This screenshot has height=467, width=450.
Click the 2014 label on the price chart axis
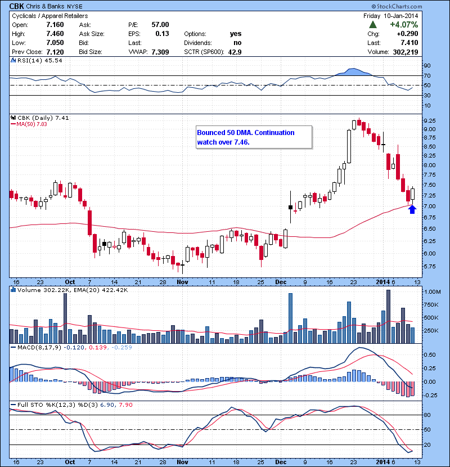(382, 282)
